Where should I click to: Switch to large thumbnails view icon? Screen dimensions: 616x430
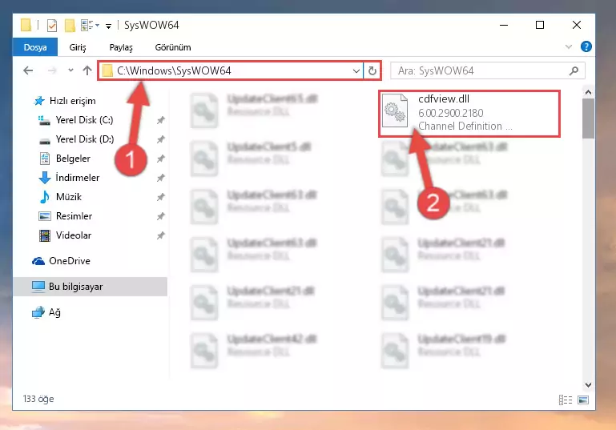coord(583,400)
